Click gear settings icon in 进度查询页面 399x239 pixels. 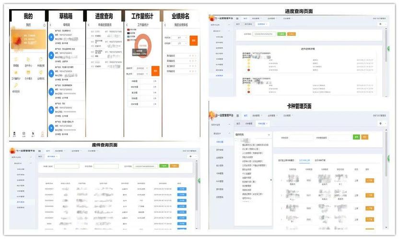click(x=380, y=24)
